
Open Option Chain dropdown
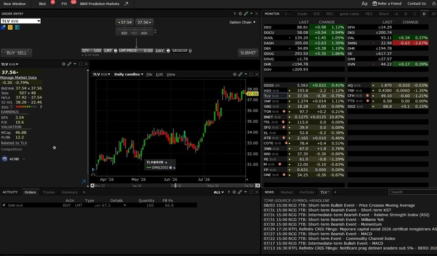[242, 22]
